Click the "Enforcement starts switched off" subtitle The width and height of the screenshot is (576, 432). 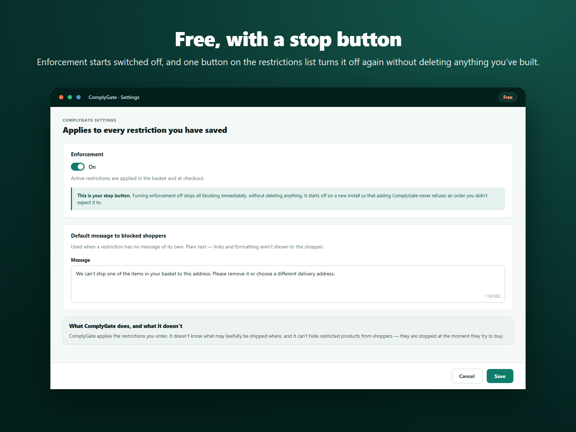tap(288, 62)
